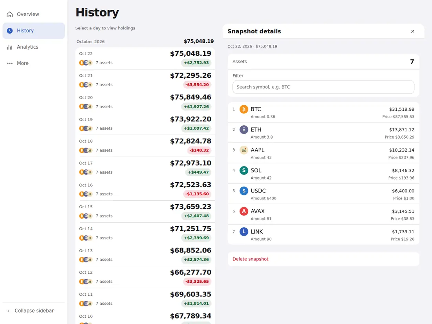Click the SOL coin icon in snapshot
Image resolution: width=432 pixels, height=324 pixels.
point(244,170)
